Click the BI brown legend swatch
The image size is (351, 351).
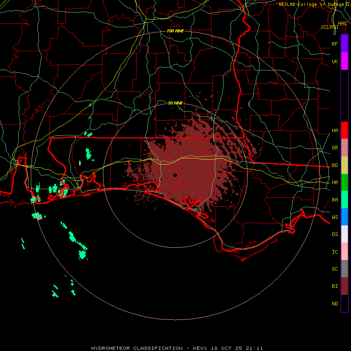point(344,286)
